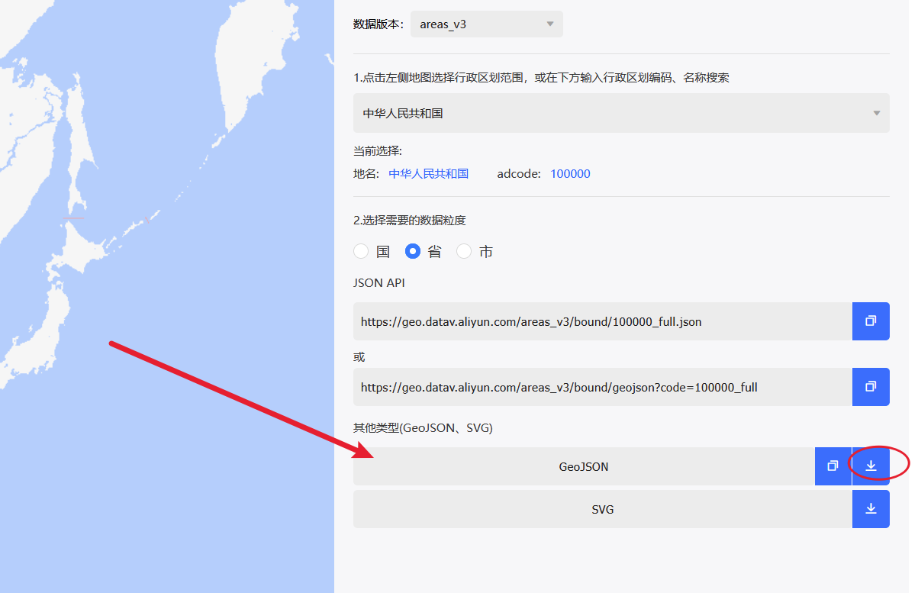Copy the geojson?code=100000_full URL
918x593 pixels.
pyautogui.click(x=871, y=387)
